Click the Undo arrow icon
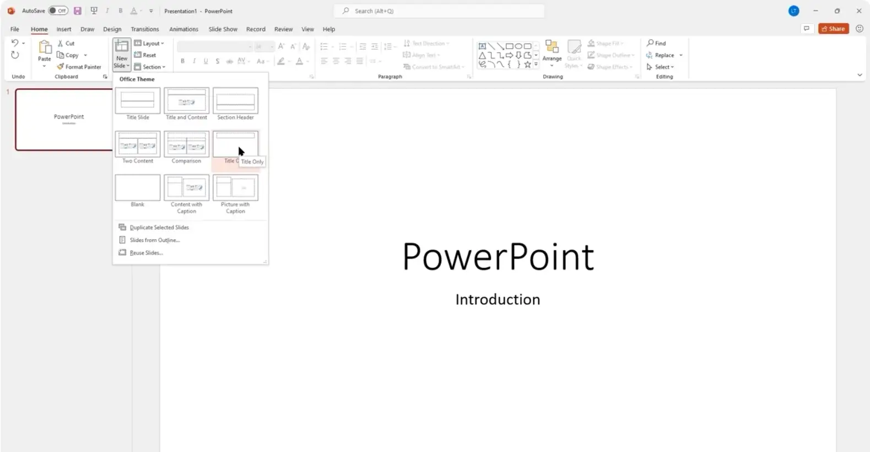Viewport: 870px width, 452px height. pos(15,43)
